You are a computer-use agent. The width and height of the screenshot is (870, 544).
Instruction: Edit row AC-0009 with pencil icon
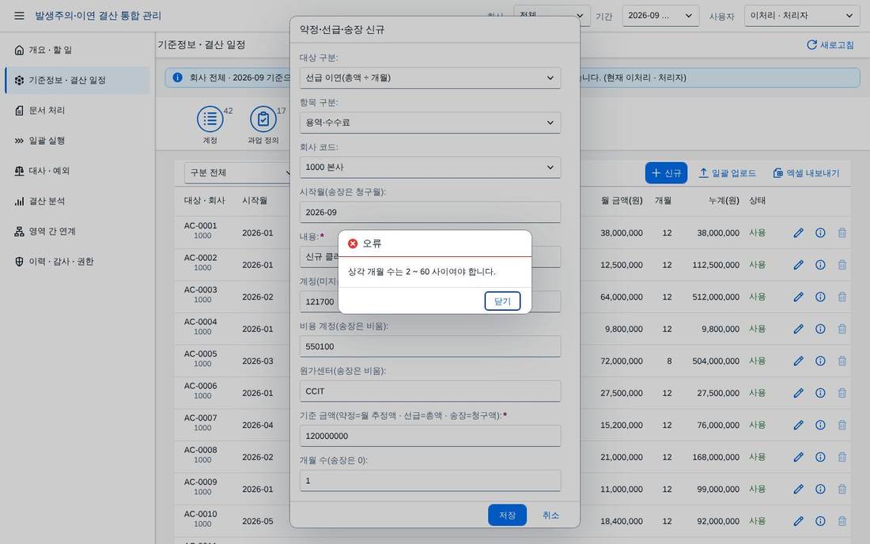[799, 489]
